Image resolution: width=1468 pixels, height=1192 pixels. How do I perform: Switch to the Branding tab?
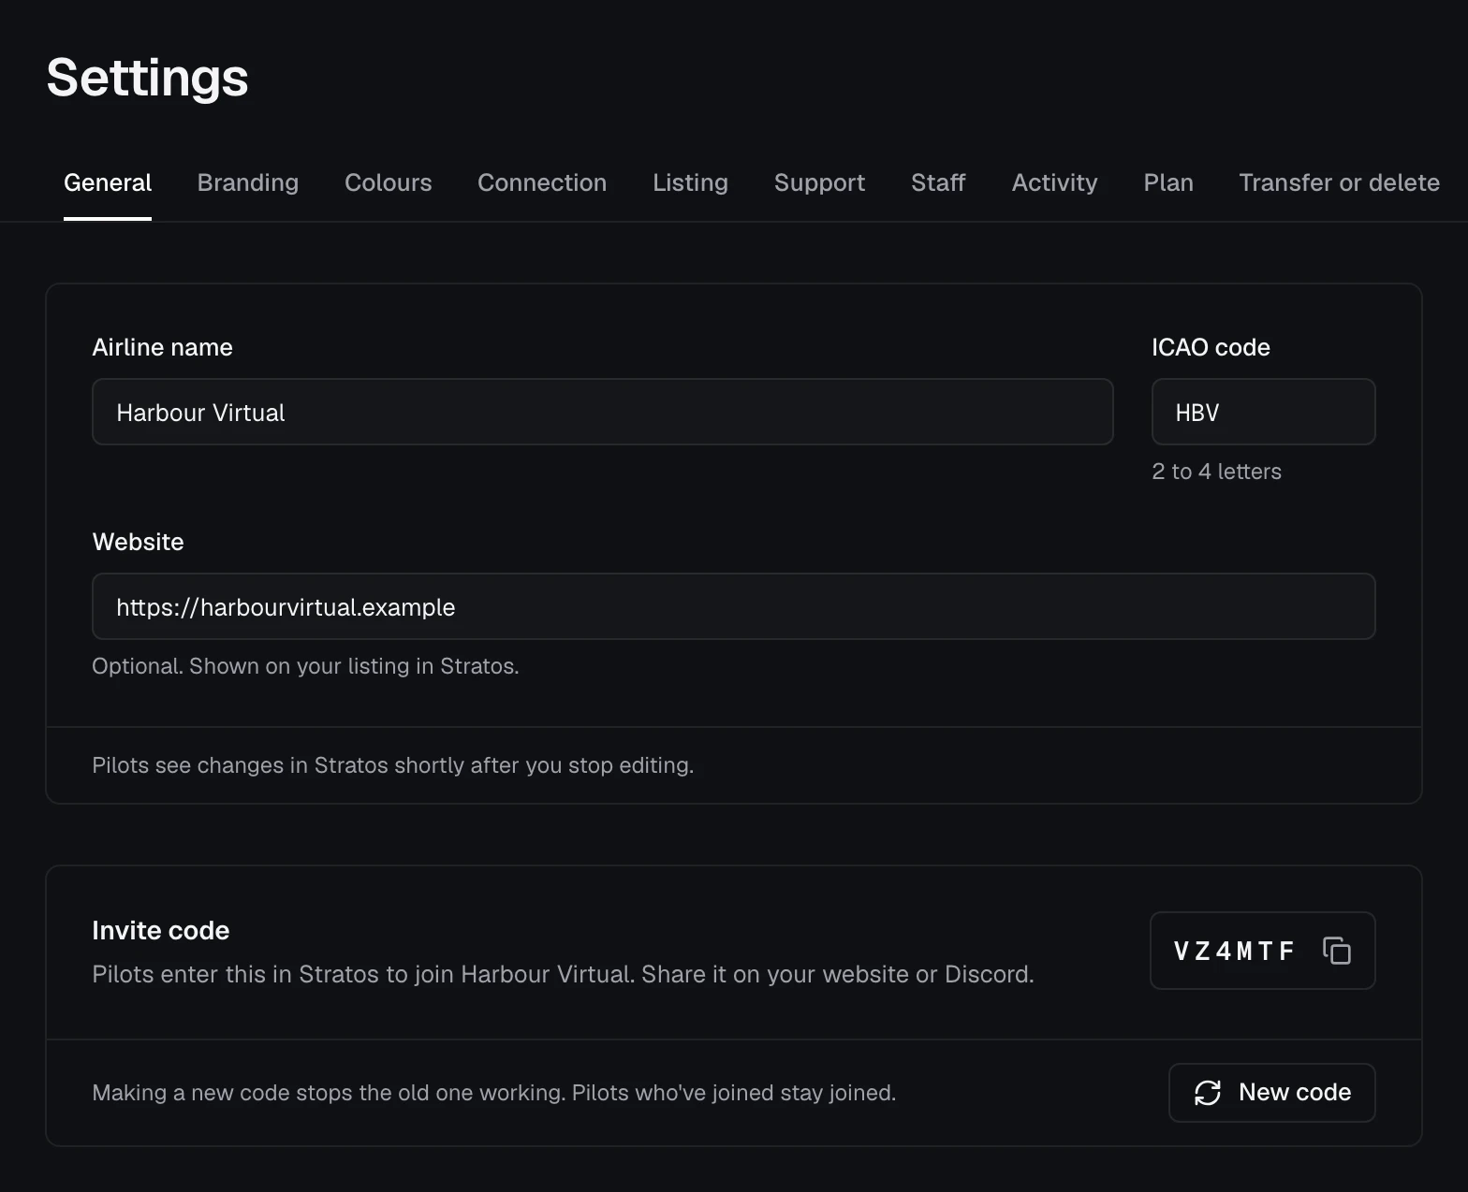(248, 182)
